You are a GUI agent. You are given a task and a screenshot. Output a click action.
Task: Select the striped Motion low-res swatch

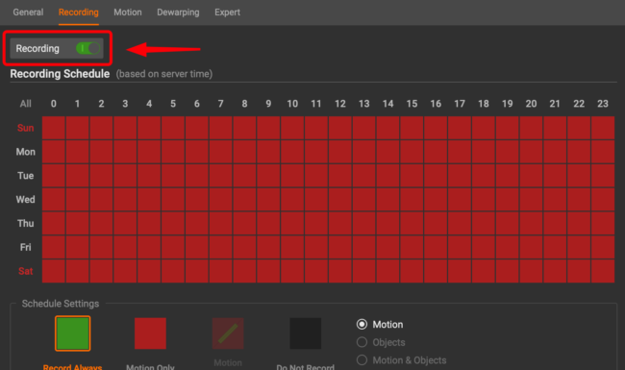[x=228, y=333]
